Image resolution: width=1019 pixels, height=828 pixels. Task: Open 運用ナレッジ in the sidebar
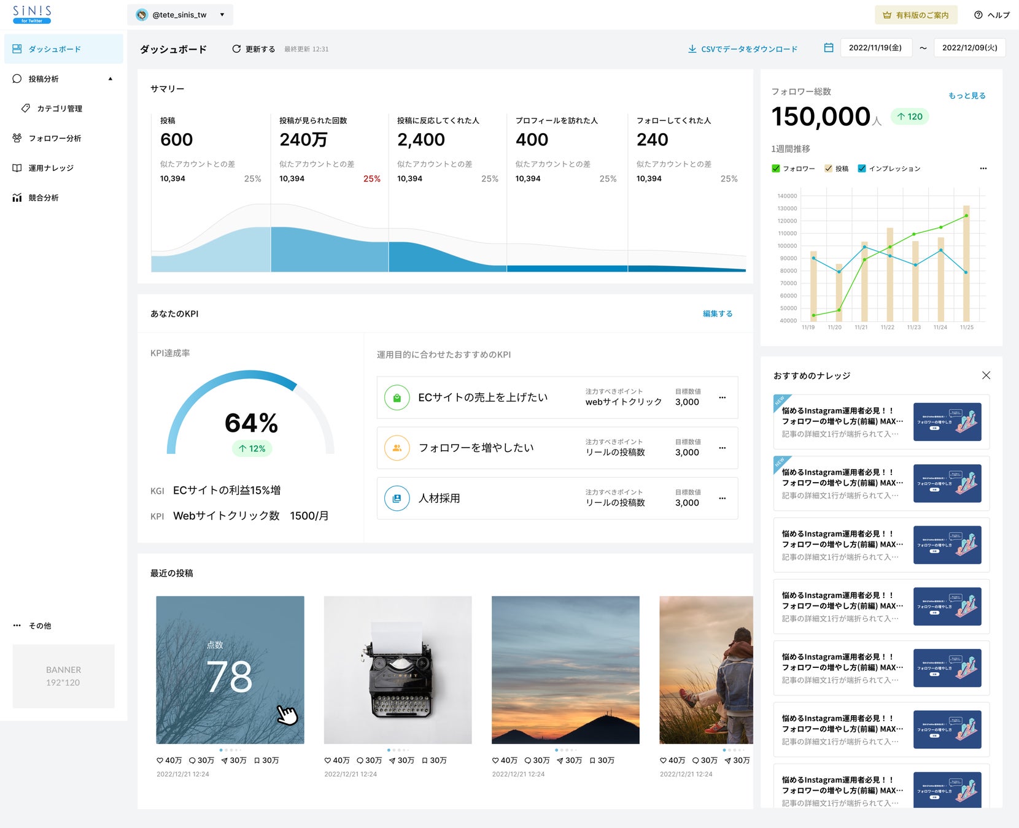(43, 167)
